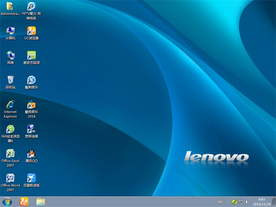276x207 pixels.
Task: Click the 酷狗音乐 desktop shortcut
Action: pos(31,80)
